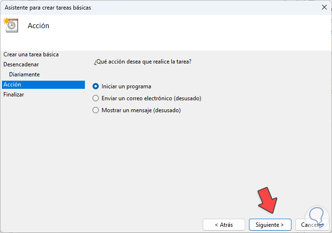This screenshot has width=332, height=233.
Task: Click the red arrow annotation graphic
Action: 267,200
